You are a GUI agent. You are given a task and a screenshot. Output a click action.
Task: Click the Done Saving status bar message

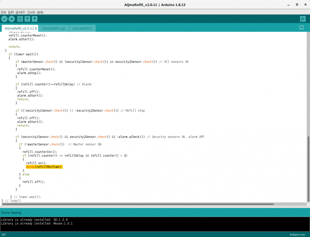click(11, 212)
